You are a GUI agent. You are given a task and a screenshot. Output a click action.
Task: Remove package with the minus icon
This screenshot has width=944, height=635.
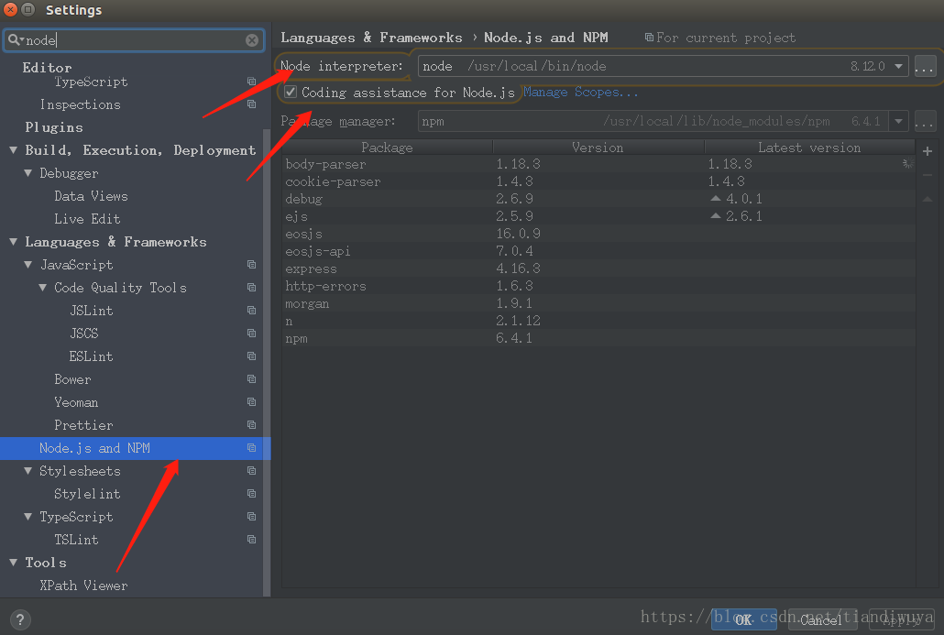[x=928, y=175]
